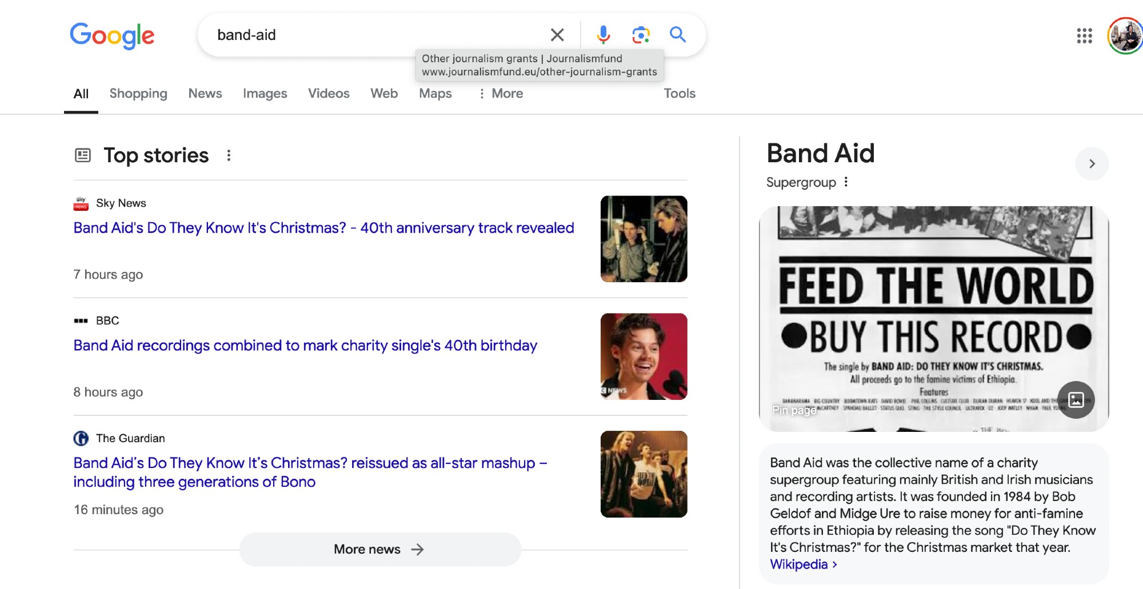Open Supergroup three-dot menu
The width and height of the screenshot is (1143, 589).
point(846,182)
